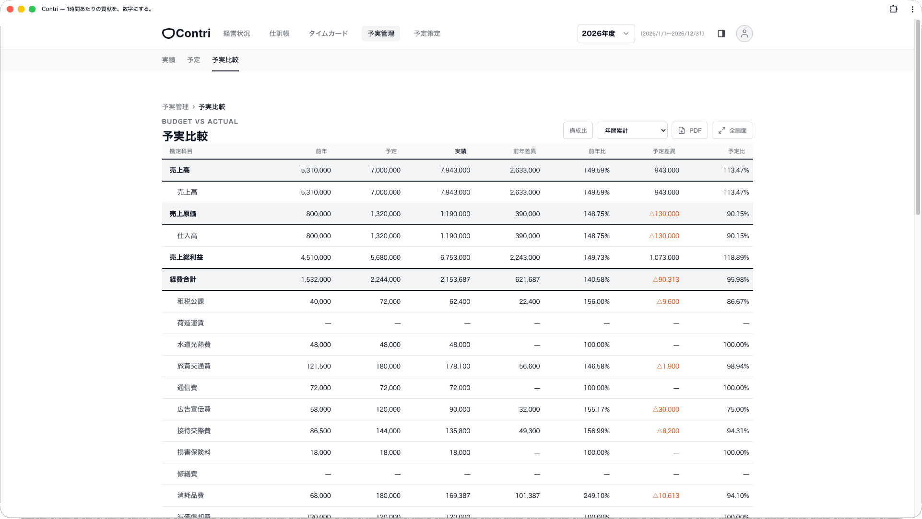Image resolution: width=922 pixels, height=519 pixels.
Task: Click the 前年 column header
Action: 321,151
